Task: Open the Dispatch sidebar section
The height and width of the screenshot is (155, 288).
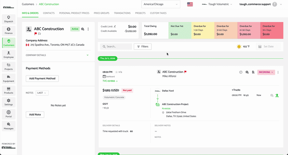Action: [9, 19]
